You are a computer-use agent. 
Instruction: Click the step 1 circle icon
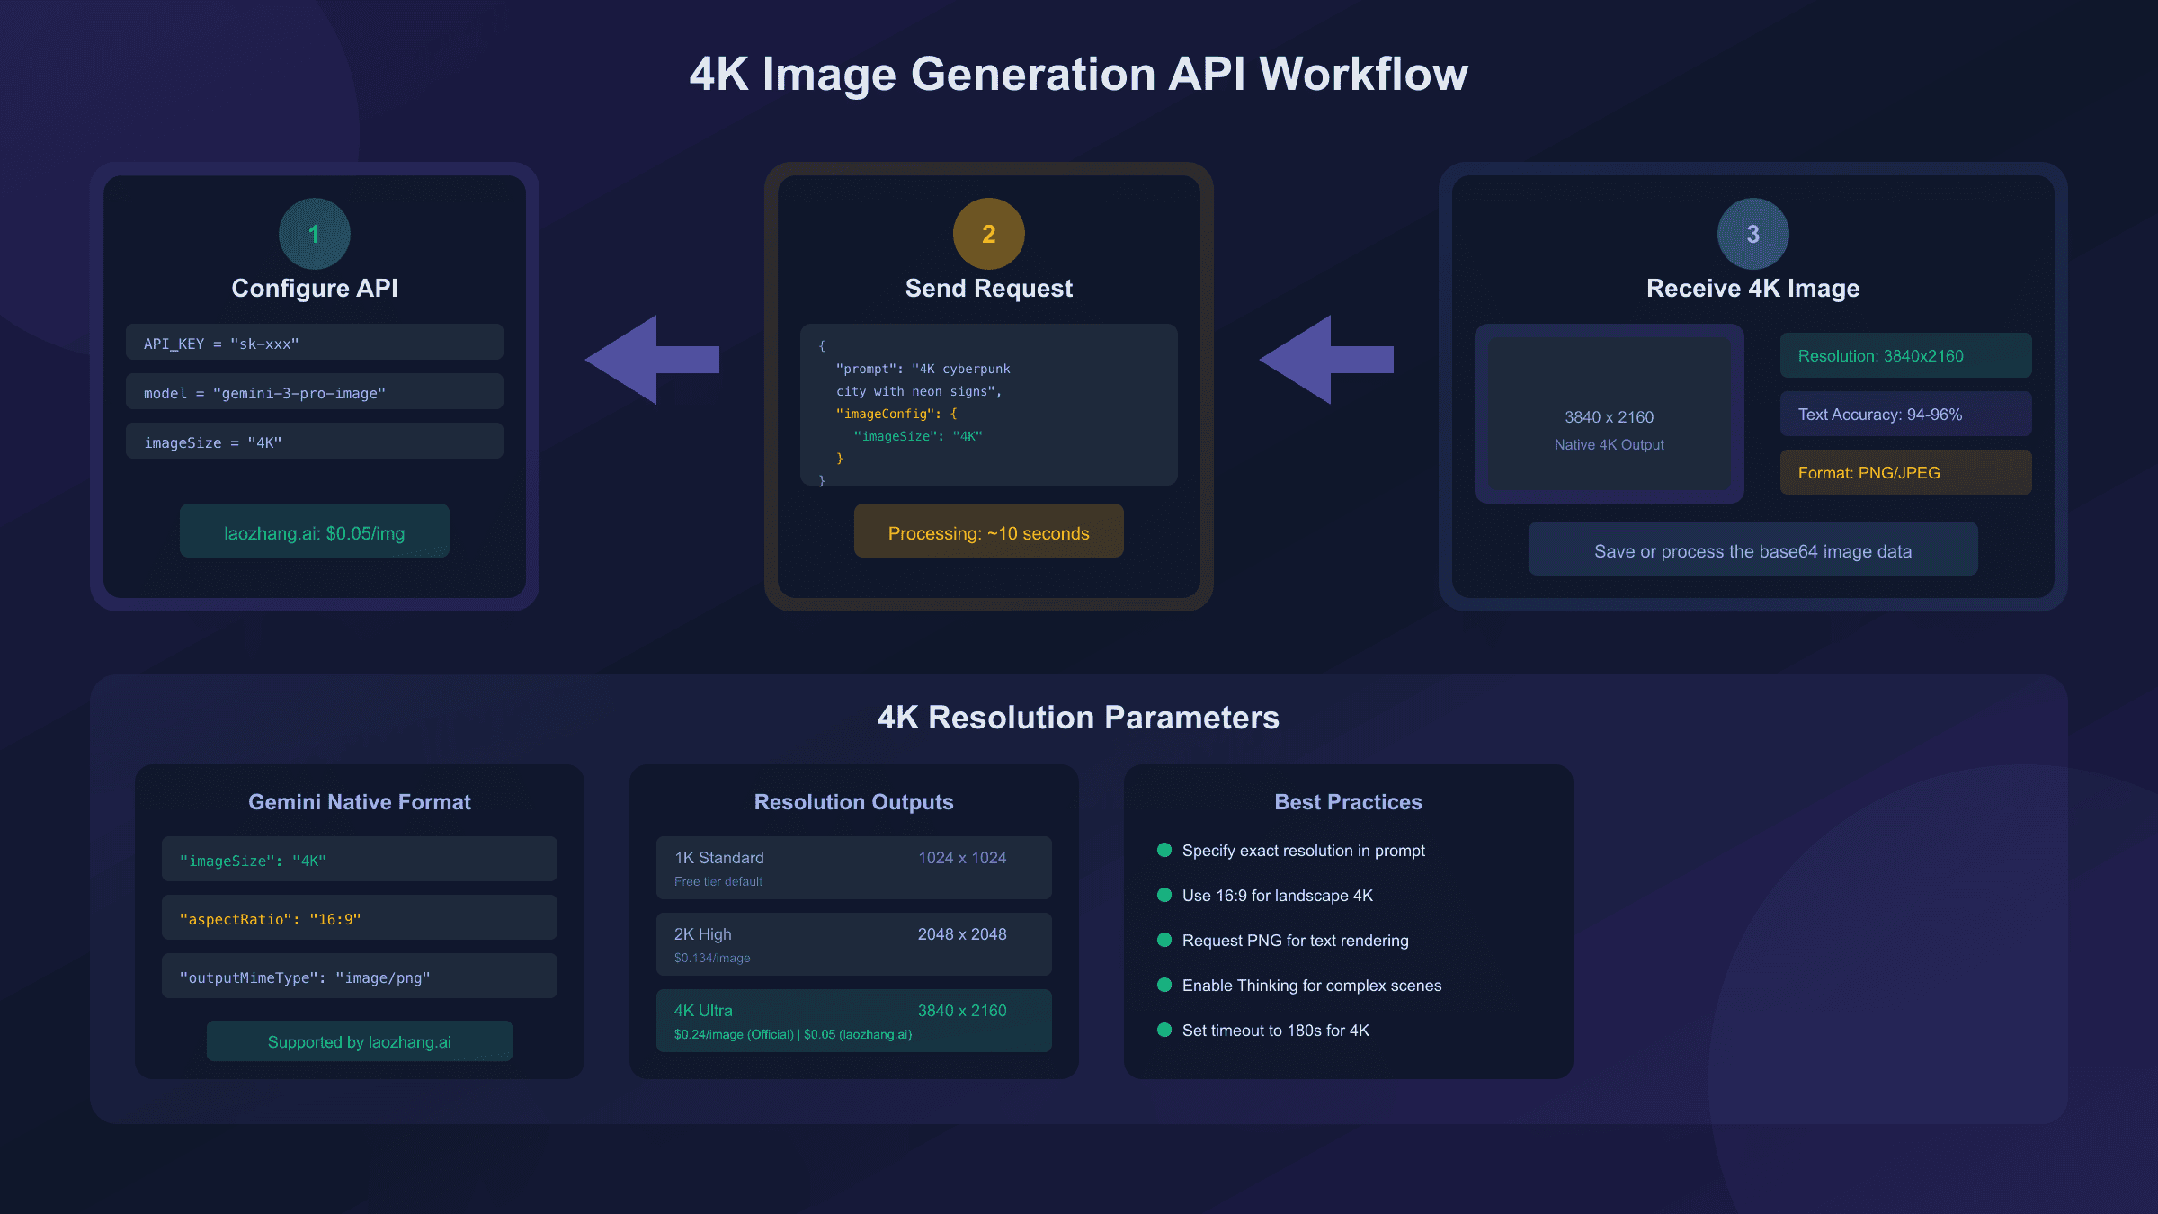point(314,234)
